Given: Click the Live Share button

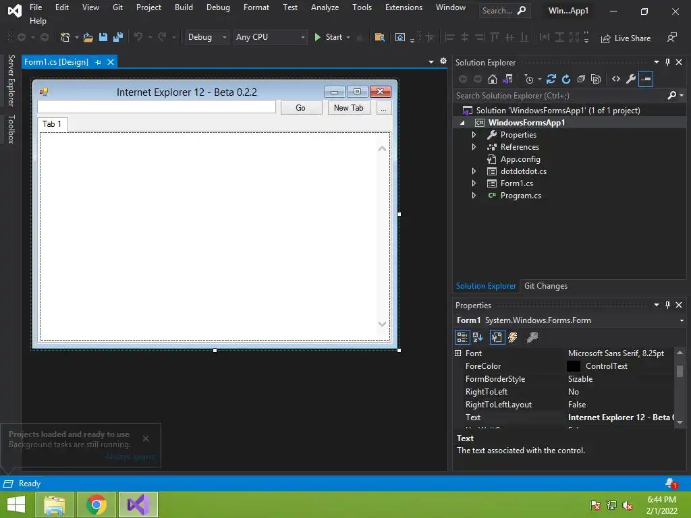Looking at the screenshot, I should pos(626,38).
